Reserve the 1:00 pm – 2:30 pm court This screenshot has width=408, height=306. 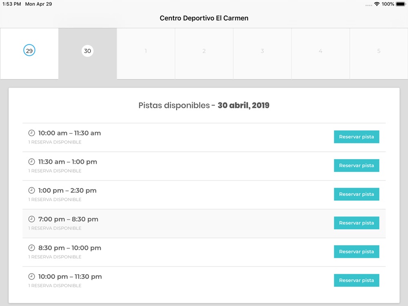(357, 194)
